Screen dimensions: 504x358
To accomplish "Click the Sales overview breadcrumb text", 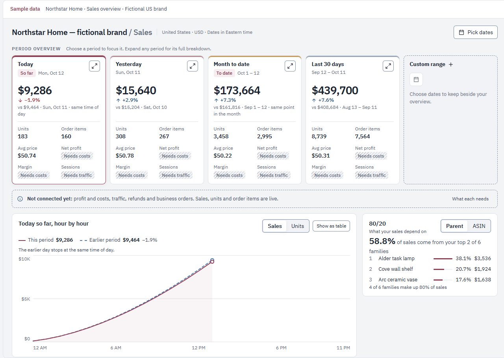I will [x=104, y=9].
